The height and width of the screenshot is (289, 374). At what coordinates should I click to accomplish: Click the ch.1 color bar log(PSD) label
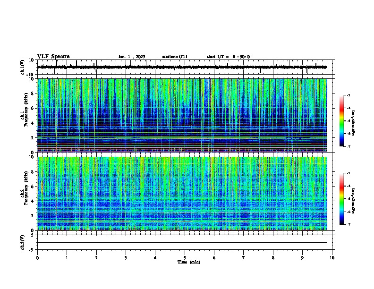(354, 123)
